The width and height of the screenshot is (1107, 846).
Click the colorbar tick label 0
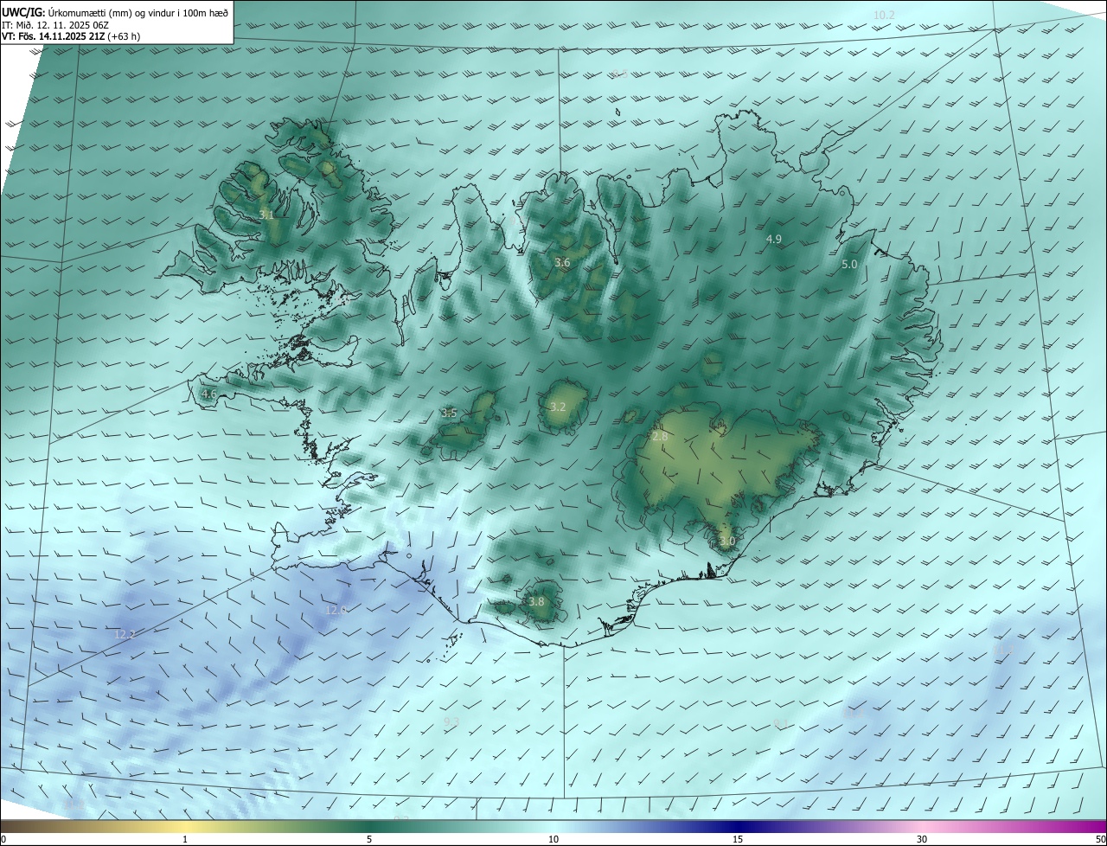pyautogui.click(x=3, y=839)
